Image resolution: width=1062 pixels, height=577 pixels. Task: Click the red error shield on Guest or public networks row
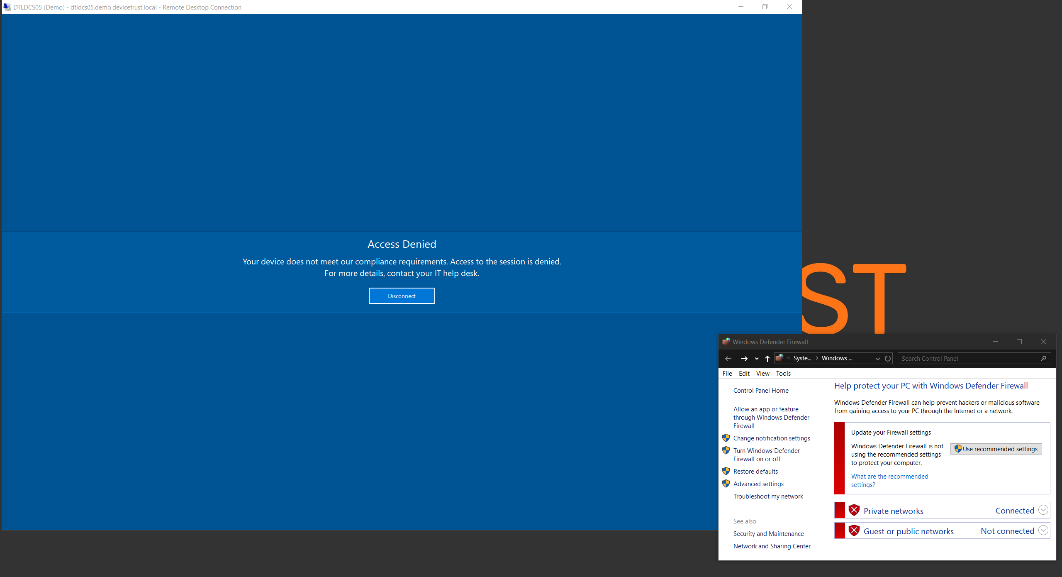[x=854, y=531]
